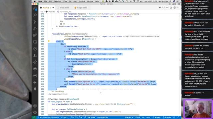The width and height of the screenshot is (213, 119).
Task: Click the '.collect()' code on line 180
Action: click(x=59, y=92)
